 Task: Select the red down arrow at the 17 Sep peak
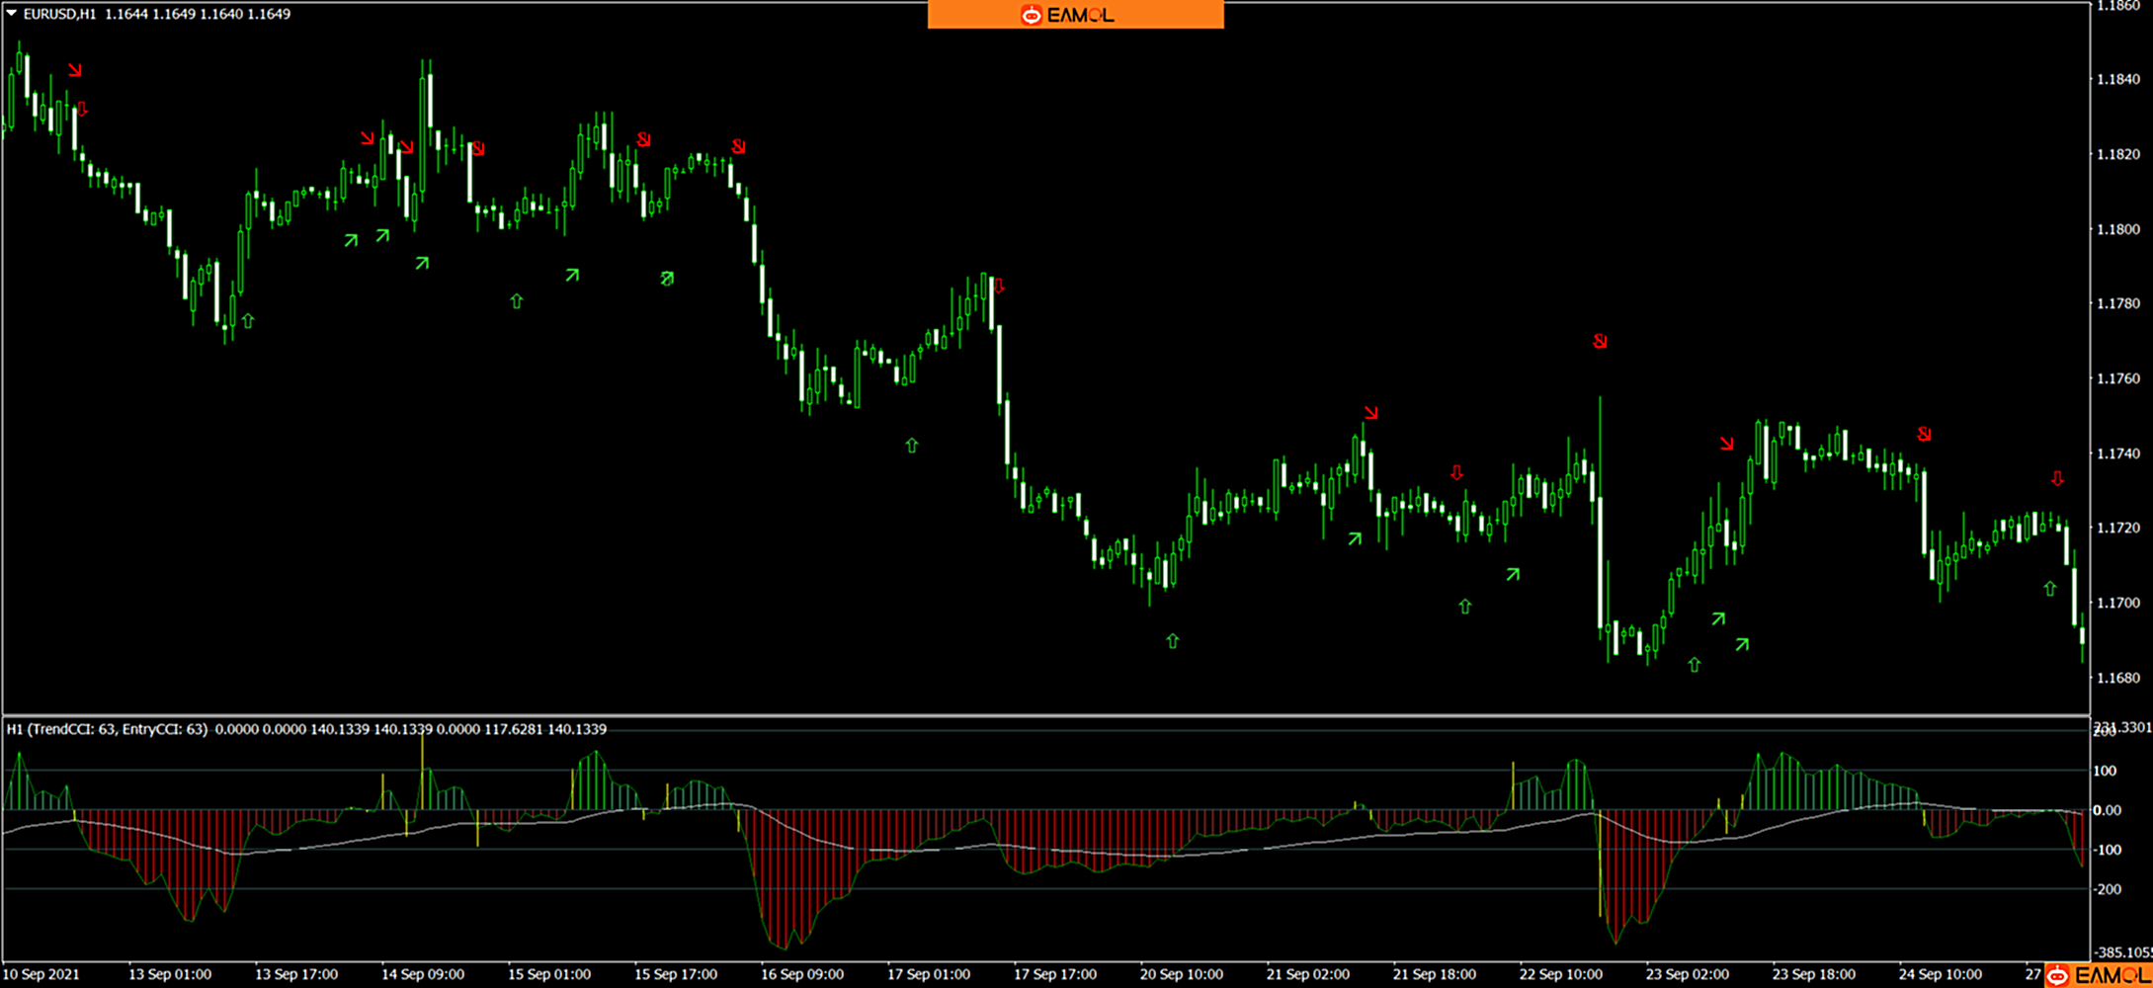[x=999, y=287]
